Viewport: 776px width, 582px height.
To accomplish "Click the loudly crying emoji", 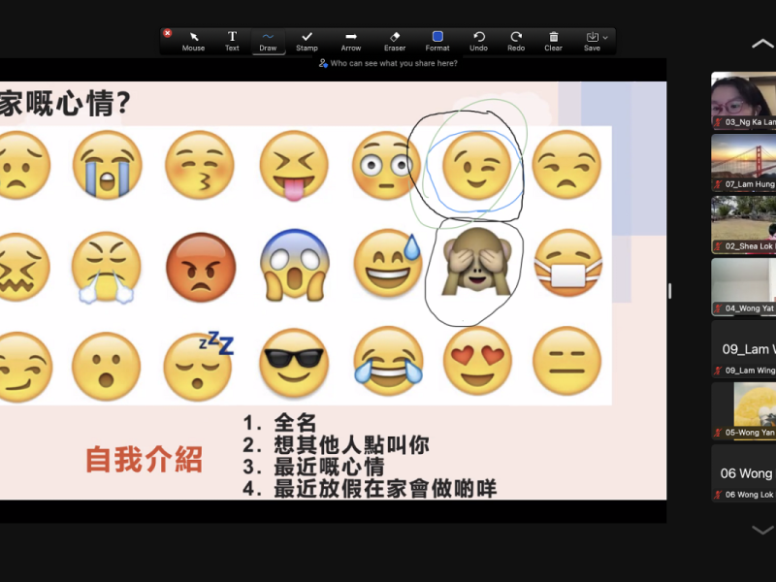I will [107, 165].
